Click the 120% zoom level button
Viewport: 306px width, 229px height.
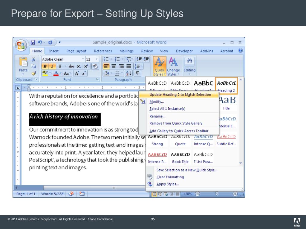click(x=187, y=194)
